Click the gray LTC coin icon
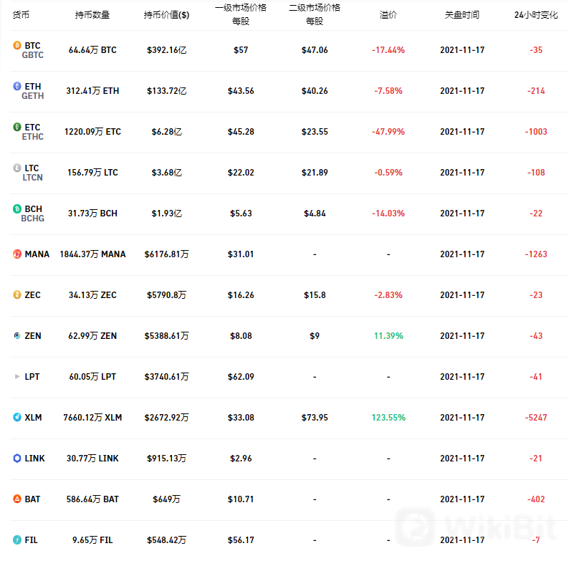The width and height of the screenshot is (569, 561). [17, 168]
